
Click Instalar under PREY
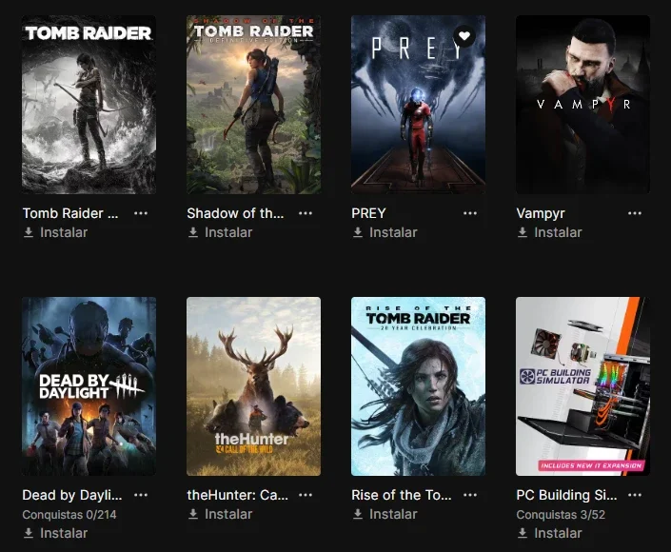(385, 232)
